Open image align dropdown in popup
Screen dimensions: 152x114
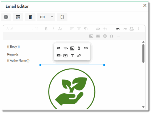[x=66, y=48]
